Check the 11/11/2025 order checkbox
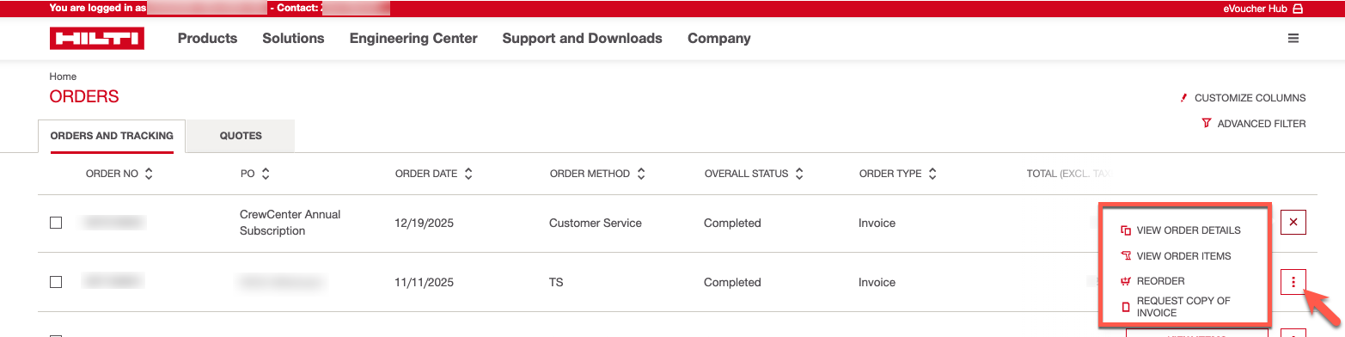The image size is (1345, 337). 56,282
